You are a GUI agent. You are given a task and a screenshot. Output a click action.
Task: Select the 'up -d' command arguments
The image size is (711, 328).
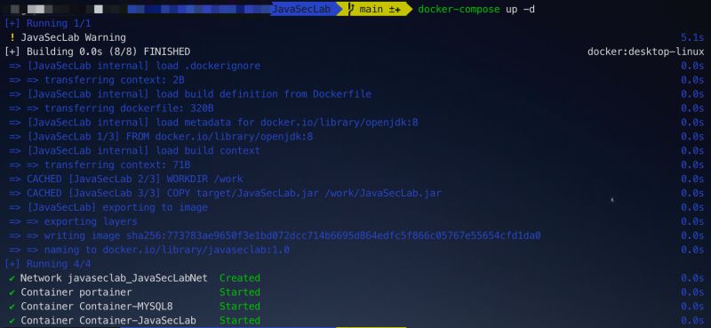[x=520, y=9]
